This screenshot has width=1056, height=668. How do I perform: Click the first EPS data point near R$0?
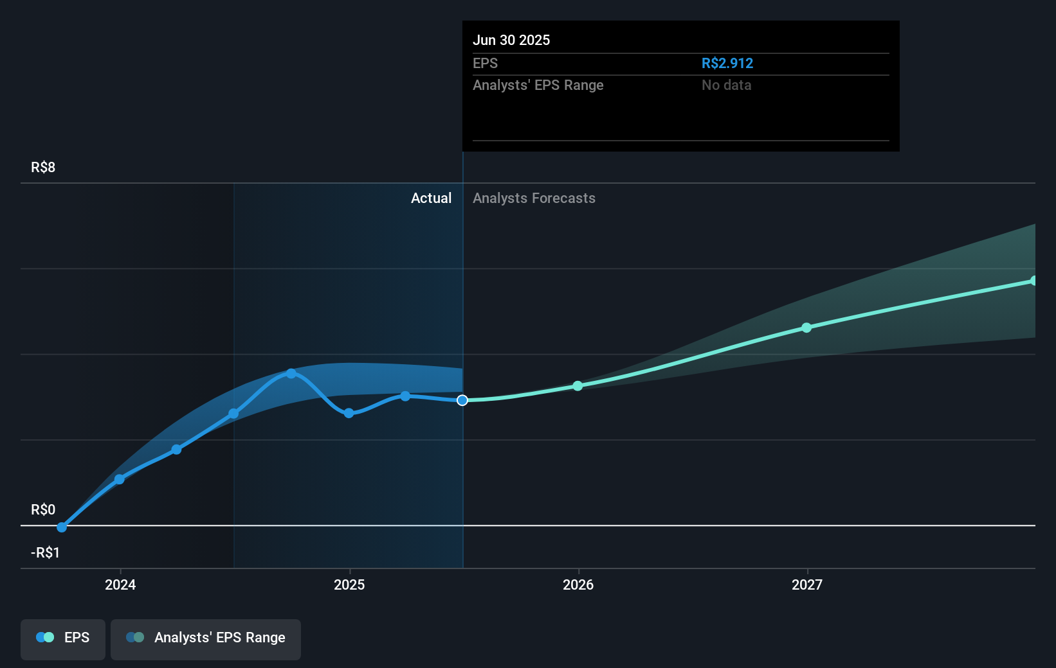pyautogui.click(x=62, y=527)
